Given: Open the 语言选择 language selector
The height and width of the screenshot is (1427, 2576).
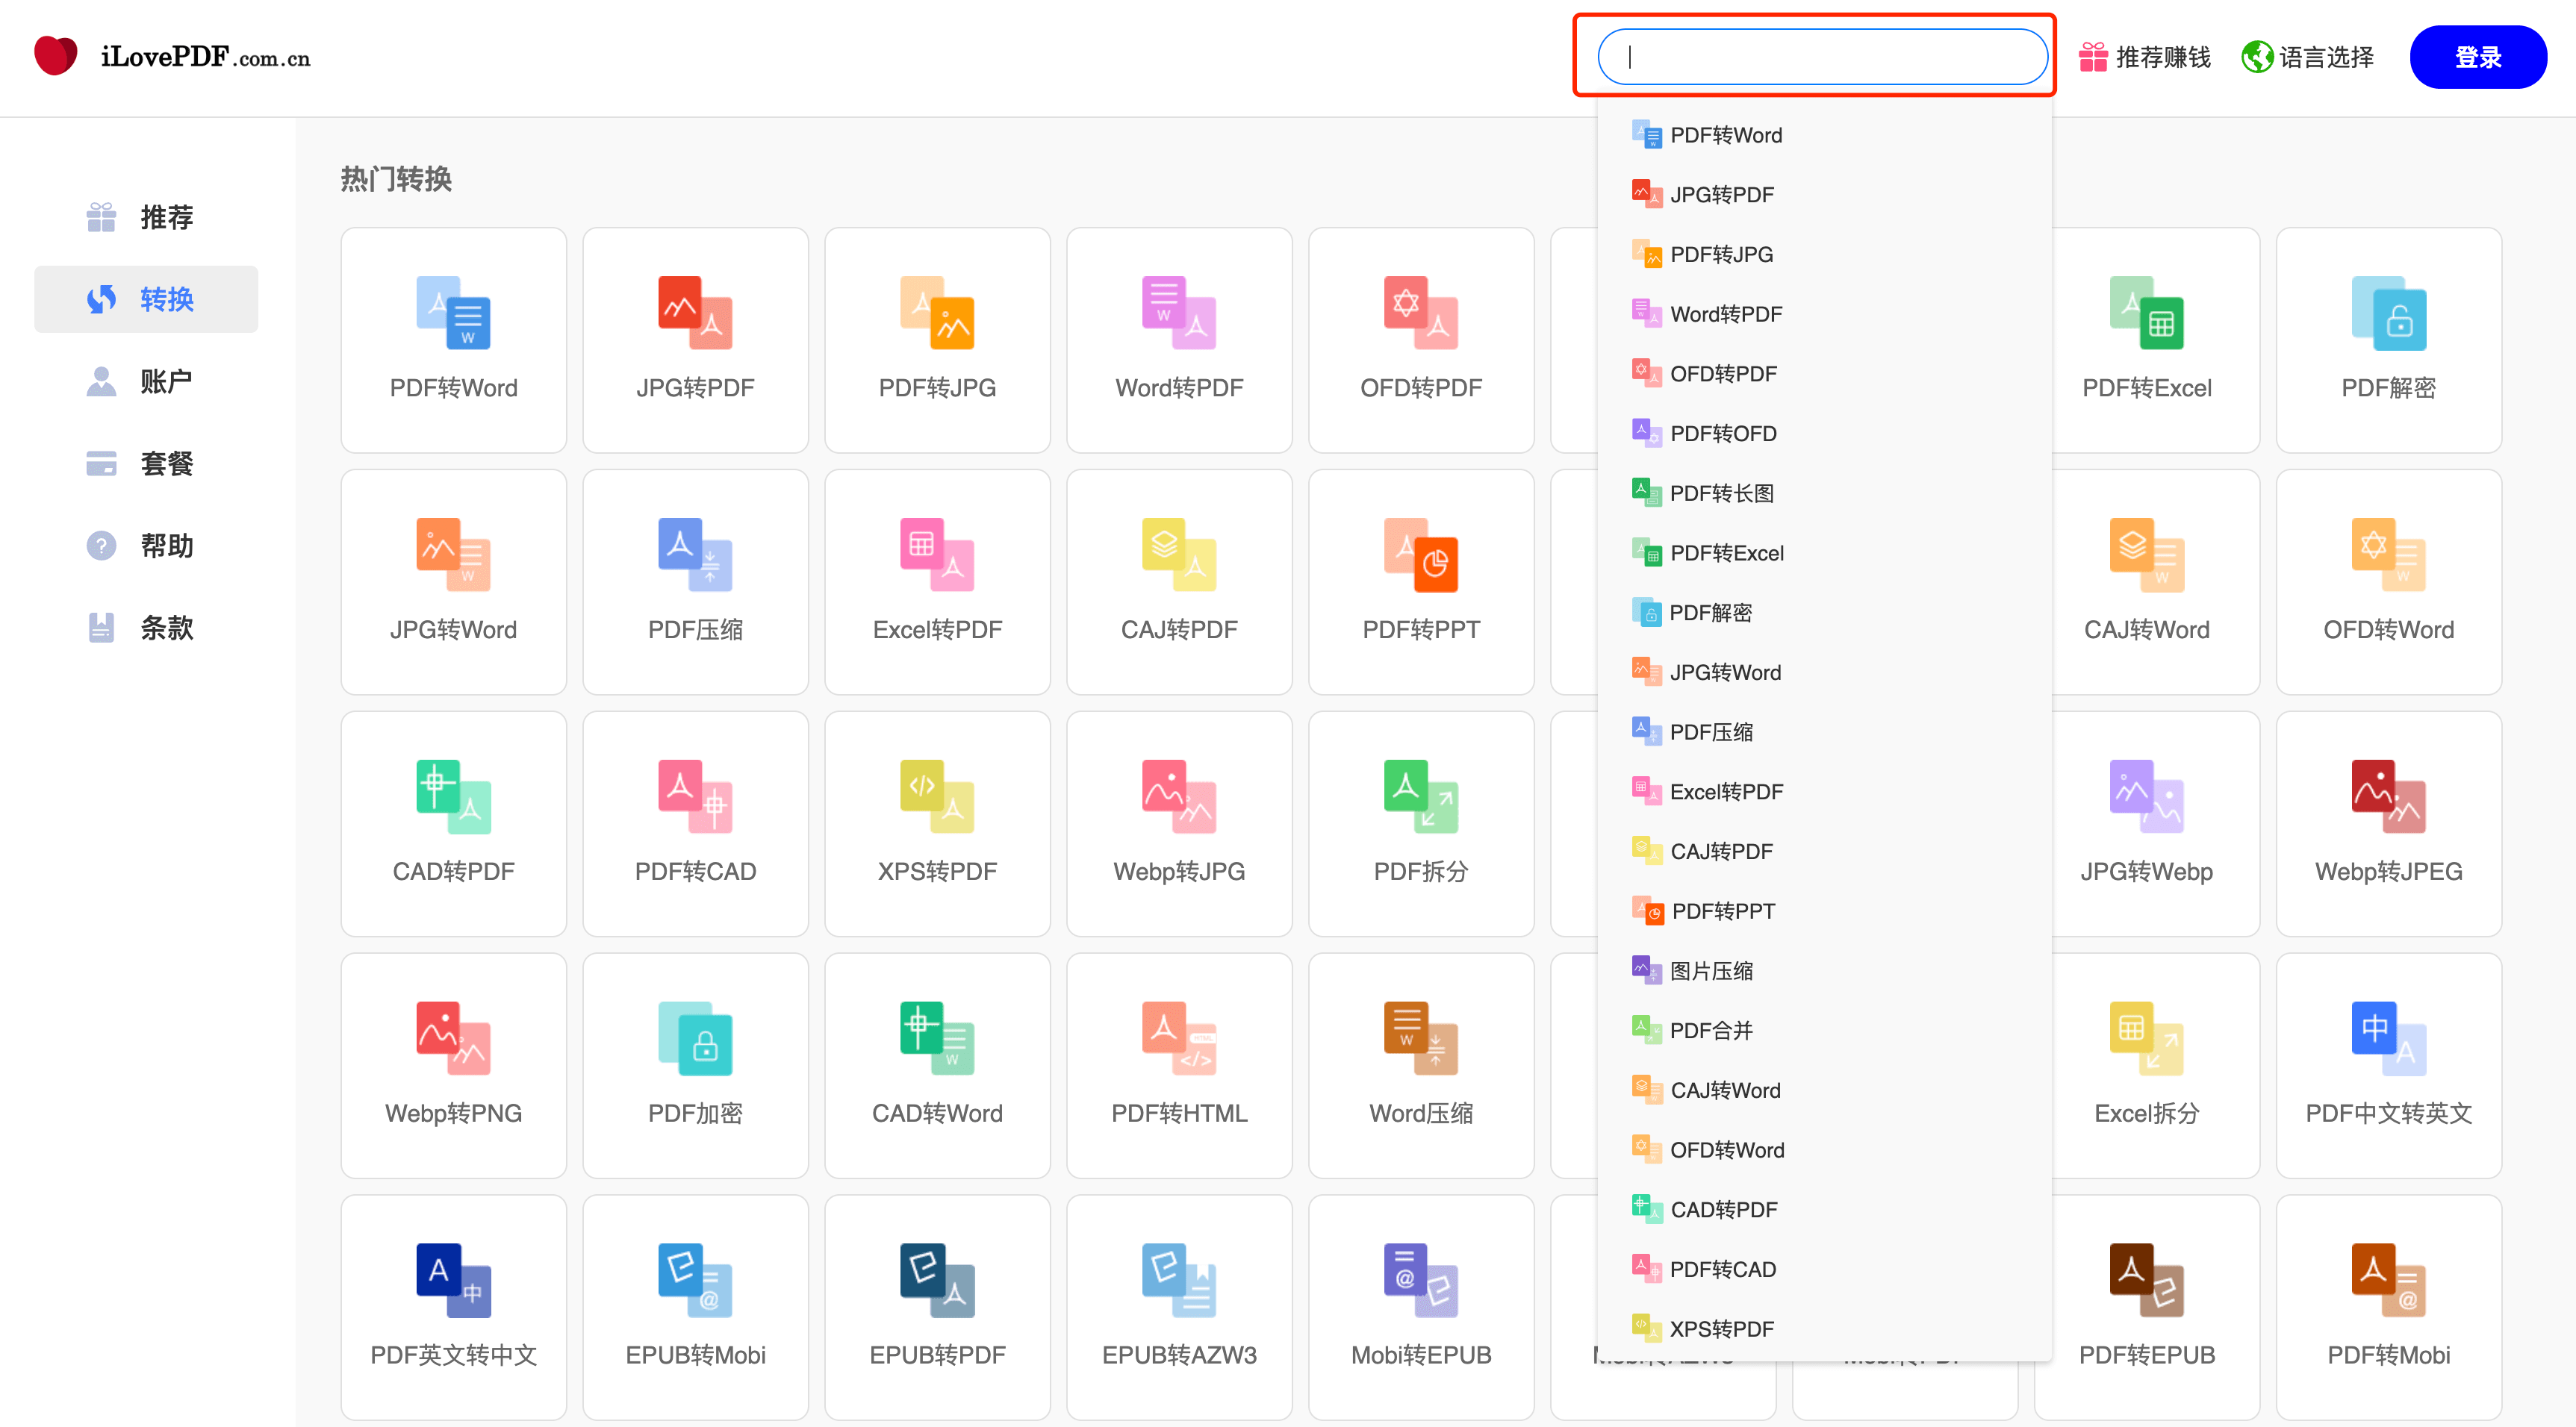Looking at the screenshot, I should coord(2307,57).
